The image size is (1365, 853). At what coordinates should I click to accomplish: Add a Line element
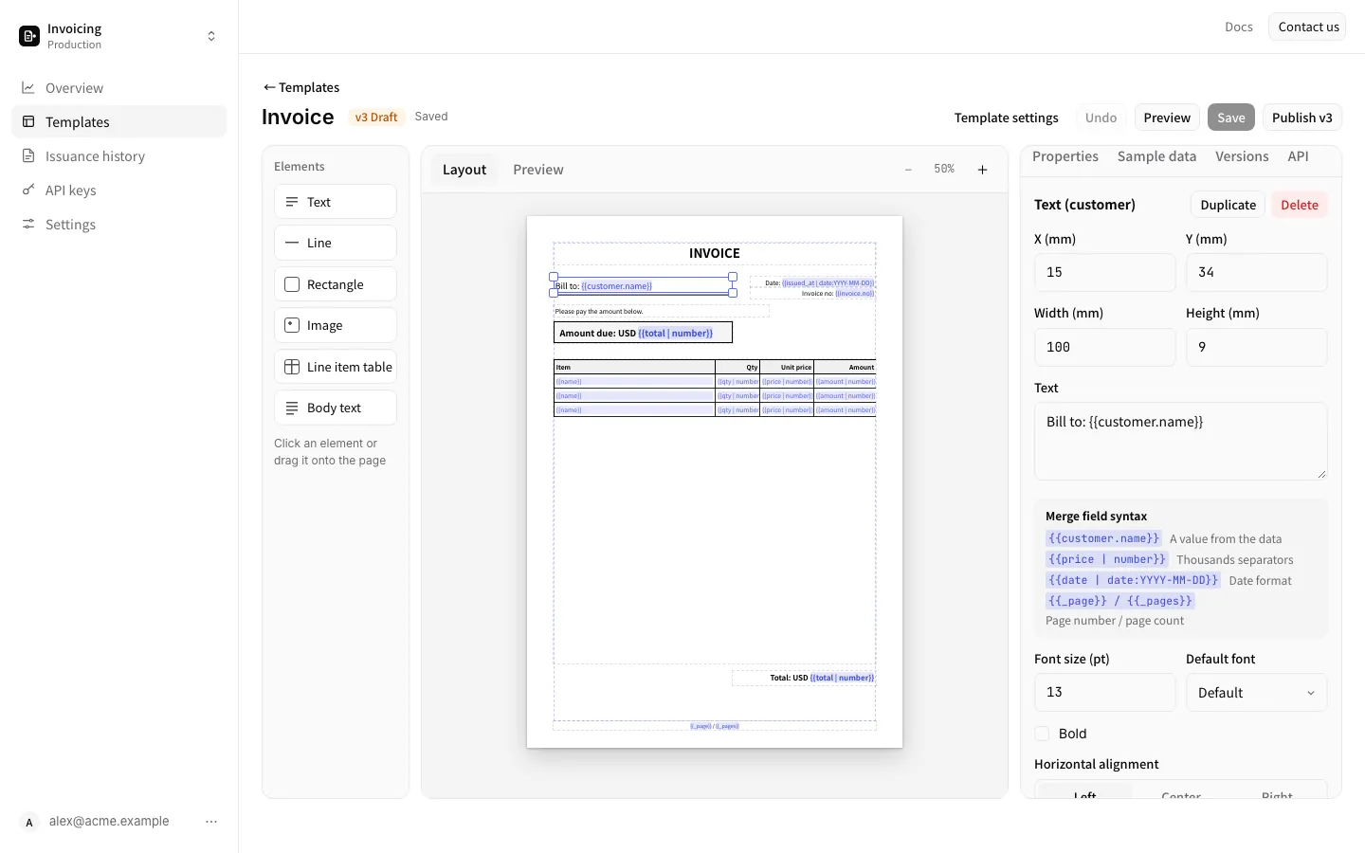(x=336, y=243)
